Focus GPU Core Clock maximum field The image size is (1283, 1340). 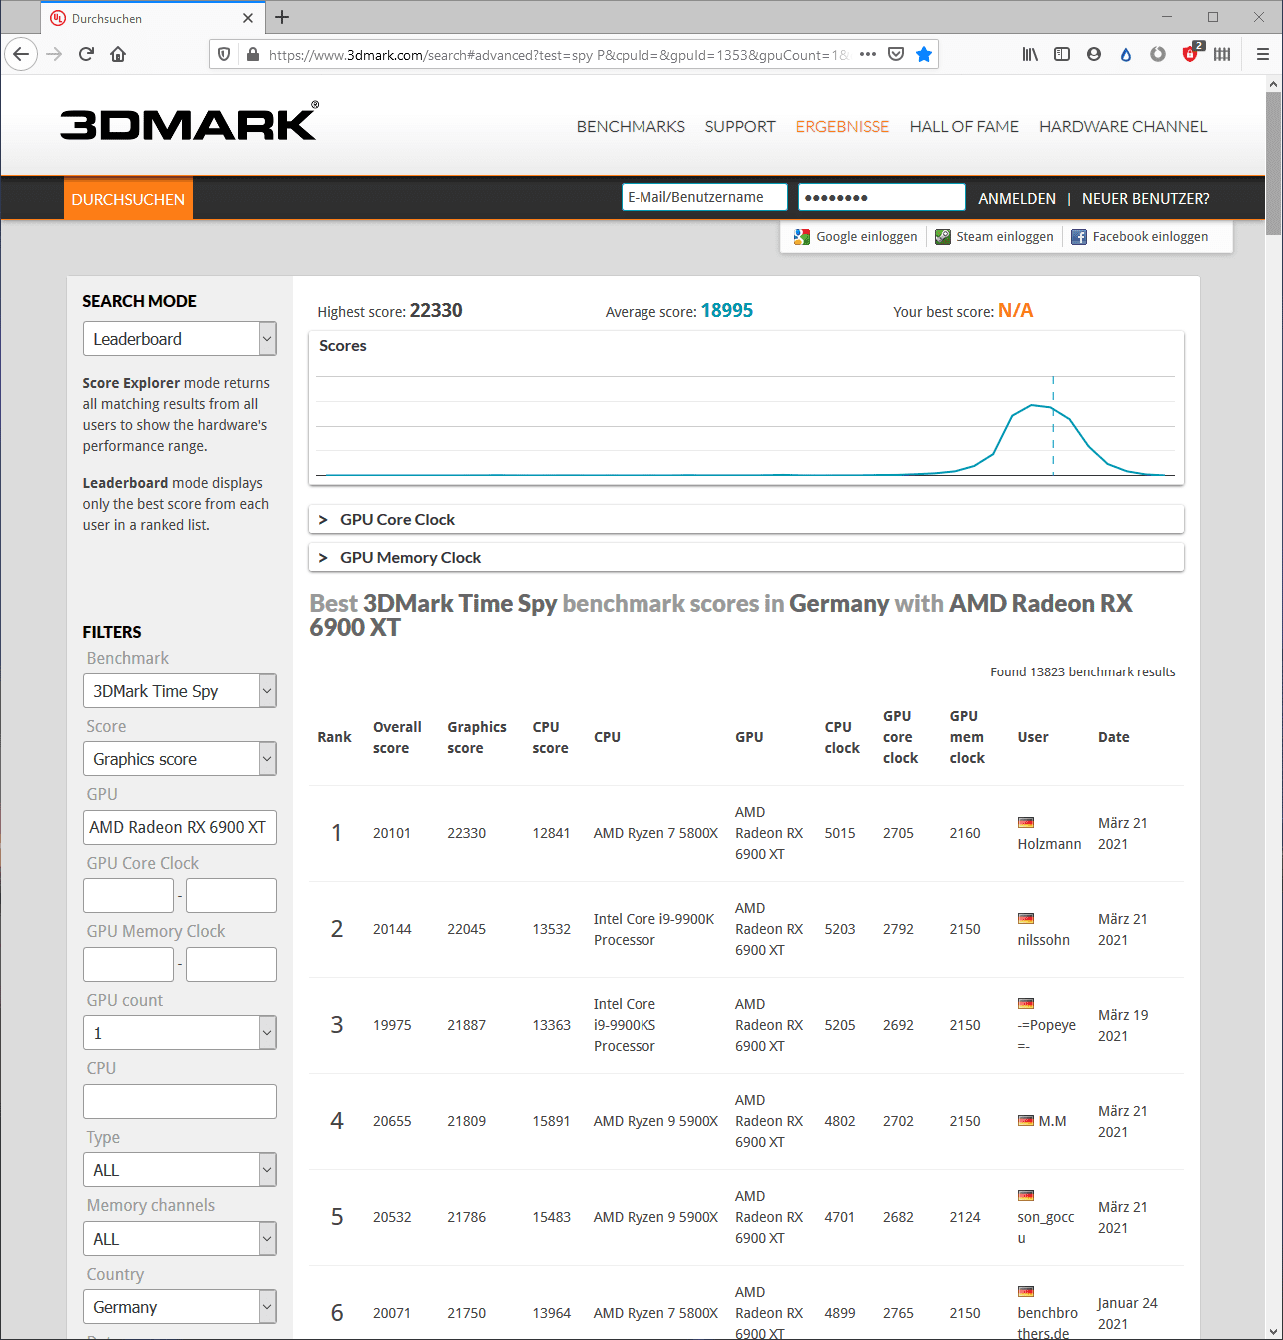(x=231, y=896)
